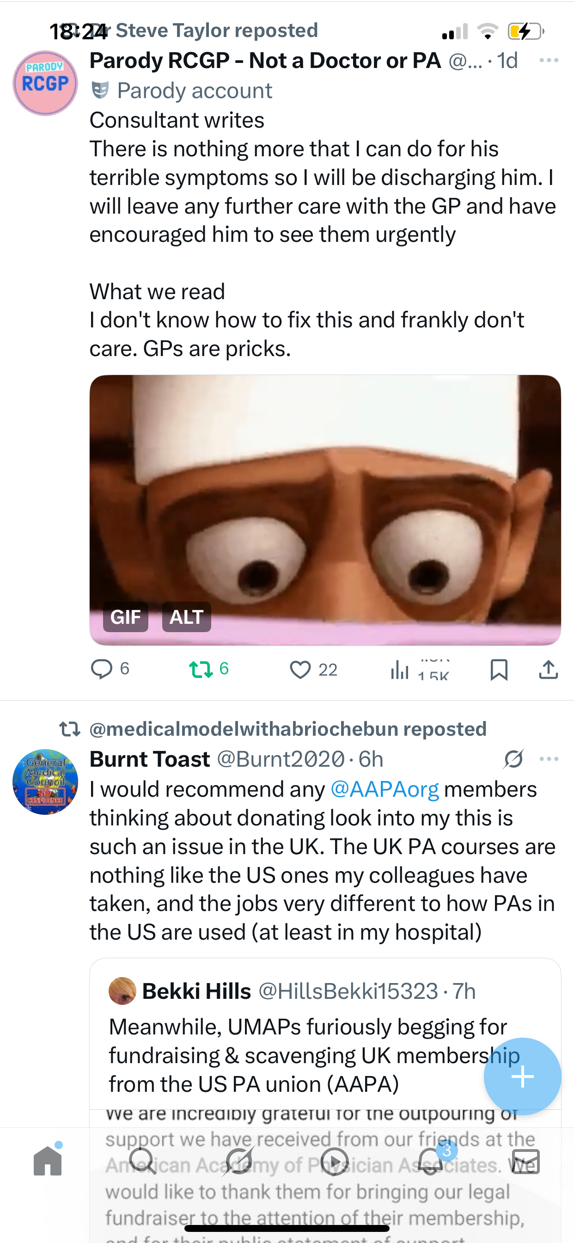Image resolution: width=574 pixels, height=1243 pixels.
Task: Bookmark the Parody RCGP post
Action: tap(499, 670)
